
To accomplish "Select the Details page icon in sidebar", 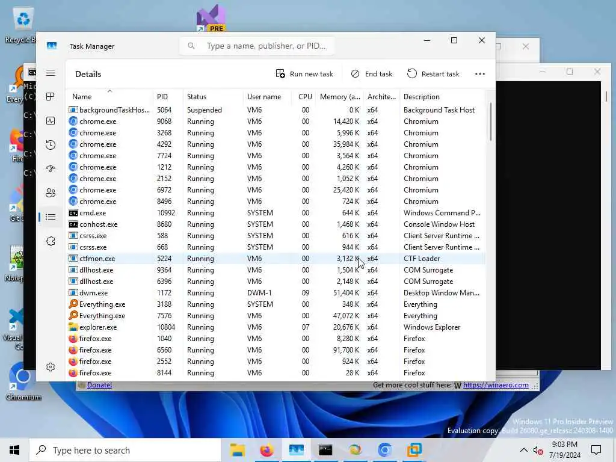I will pyautogui.click(x=51, y=217).
